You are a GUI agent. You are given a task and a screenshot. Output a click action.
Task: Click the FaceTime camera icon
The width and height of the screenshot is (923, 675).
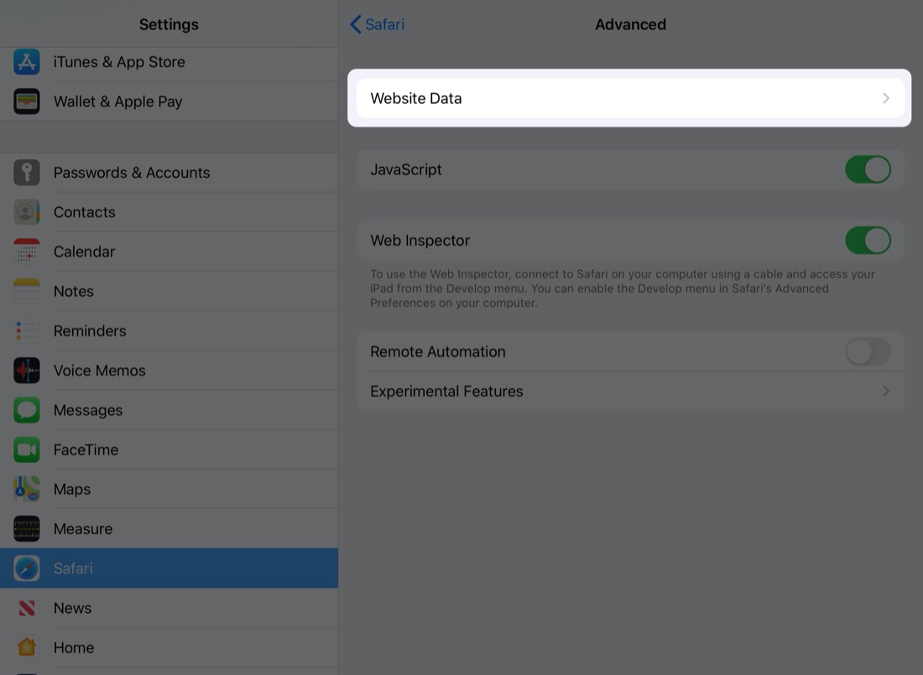point(26,449)
